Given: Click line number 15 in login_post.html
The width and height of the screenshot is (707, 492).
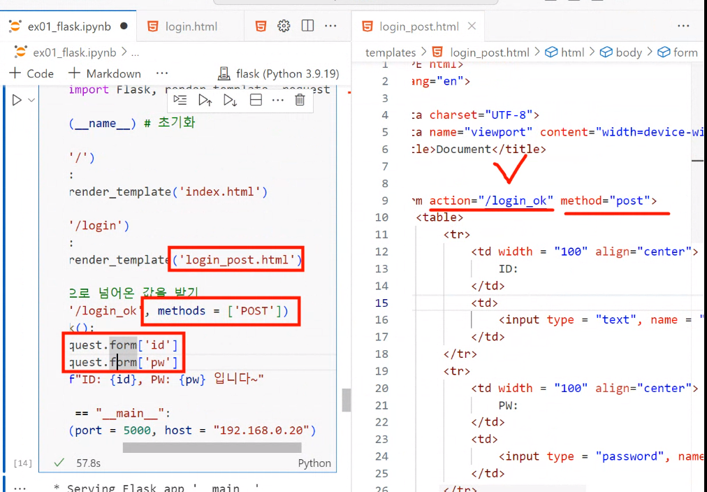Looking at the screenshot, I should 381,303.
